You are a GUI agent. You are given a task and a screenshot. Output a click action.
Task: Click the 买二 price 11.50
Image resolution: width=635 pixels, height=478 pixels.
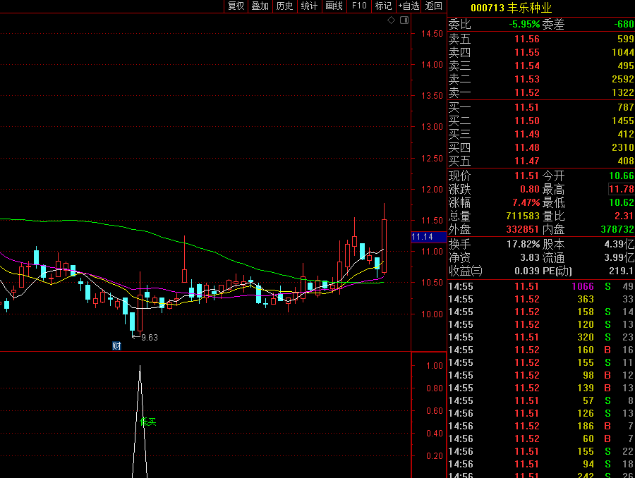pyautogui.click(x=527, y=121)
